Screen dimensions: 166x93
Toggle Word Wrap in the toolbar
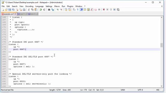point(74,10)
